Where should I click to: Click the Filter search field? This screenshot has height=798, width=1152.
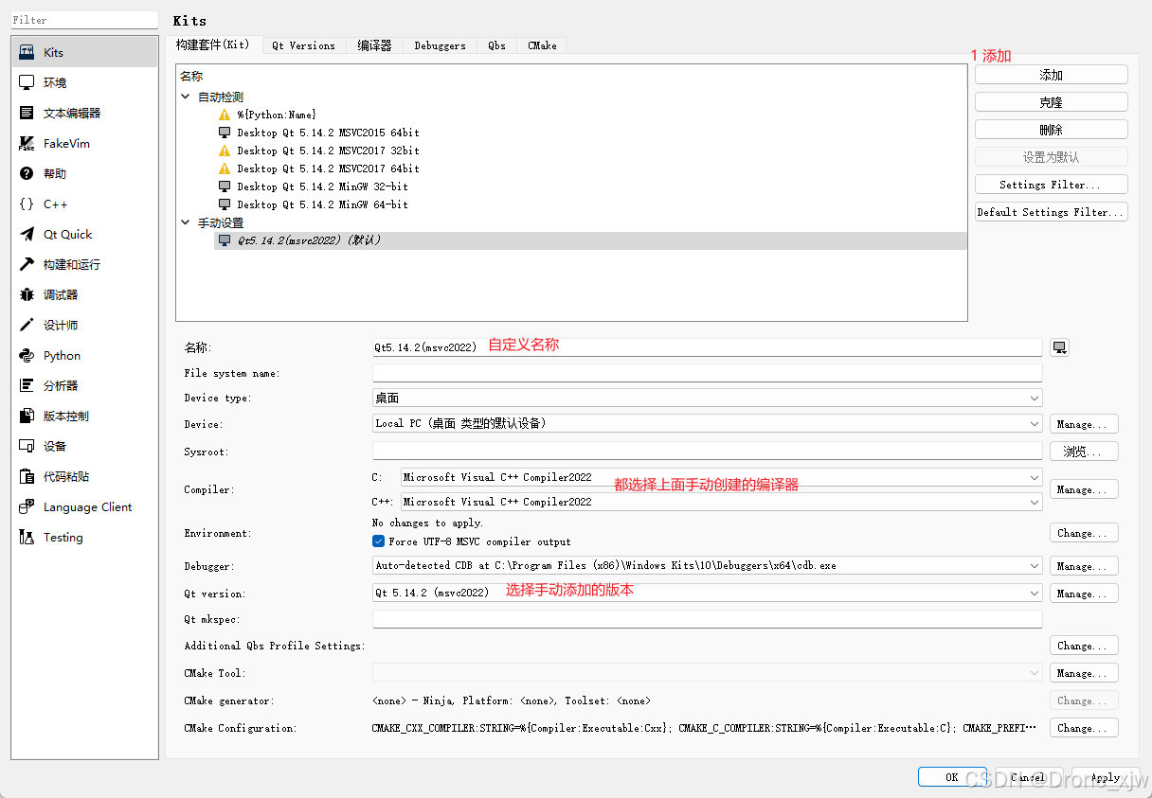click(x=84, y=20)
